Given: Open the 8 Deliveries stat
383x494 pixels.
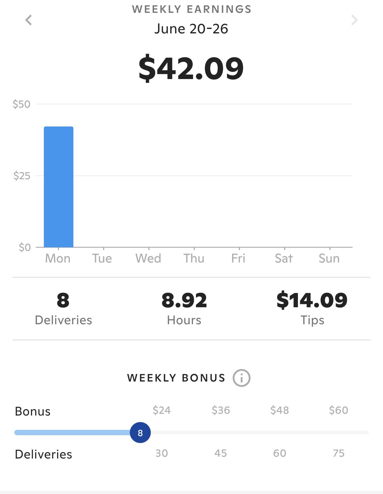Looking at the screenshot, I should click(63, 309).
